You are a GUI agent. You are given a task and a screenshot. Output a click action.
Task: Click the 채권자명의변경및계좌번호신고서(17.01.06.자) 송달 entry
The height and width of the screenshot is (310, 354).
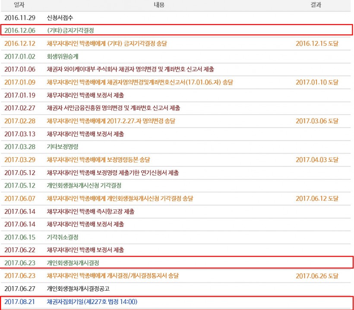(x=140, y=82)
